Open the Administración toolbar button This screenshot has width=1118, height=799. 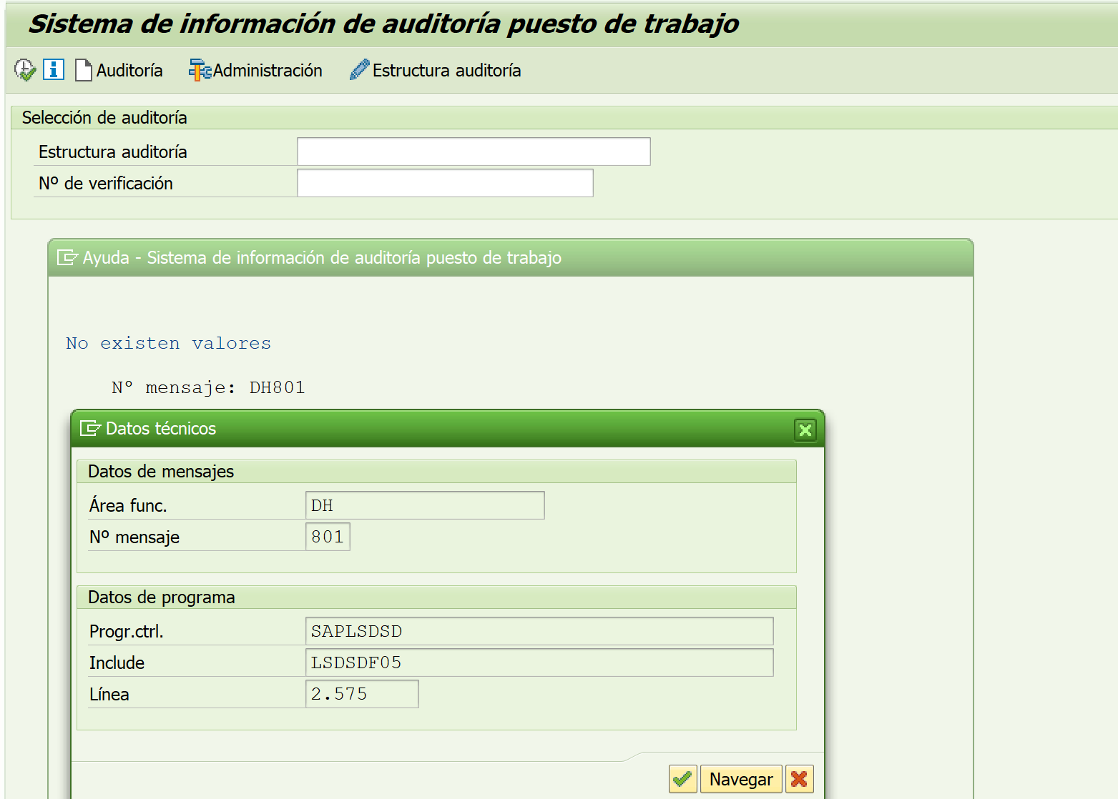[255, 70]
